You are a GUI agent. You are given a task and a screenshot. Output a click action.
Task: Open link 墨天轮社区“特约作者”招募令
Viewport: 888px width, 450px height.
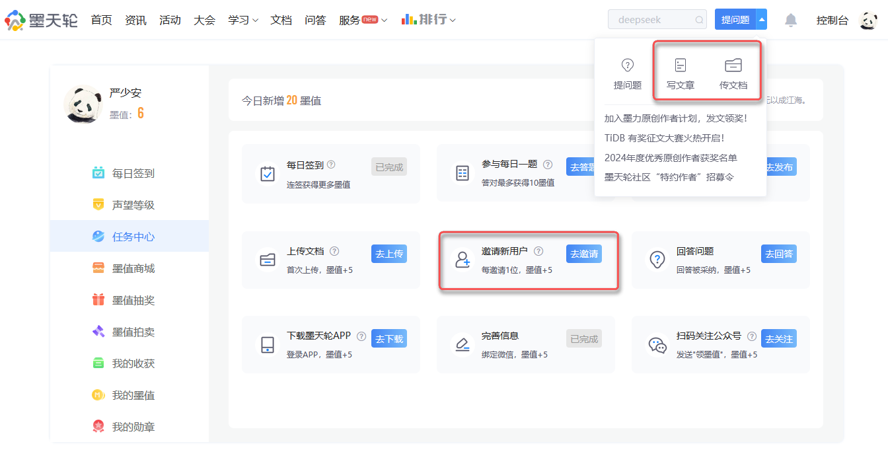pyautogui.click(x=669, y=177)
